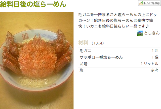Image resolution: width=161 pixels, height=109 pixels.
Task: Open the としきん author profile link
Action: [152, 33]
